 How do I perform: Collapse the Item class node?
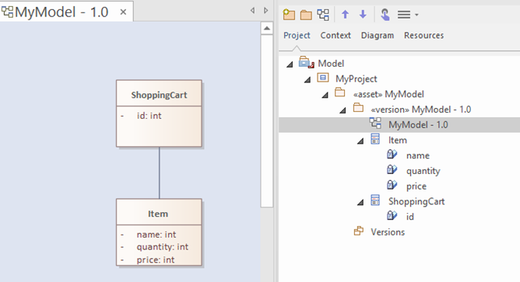pos(360,141)
